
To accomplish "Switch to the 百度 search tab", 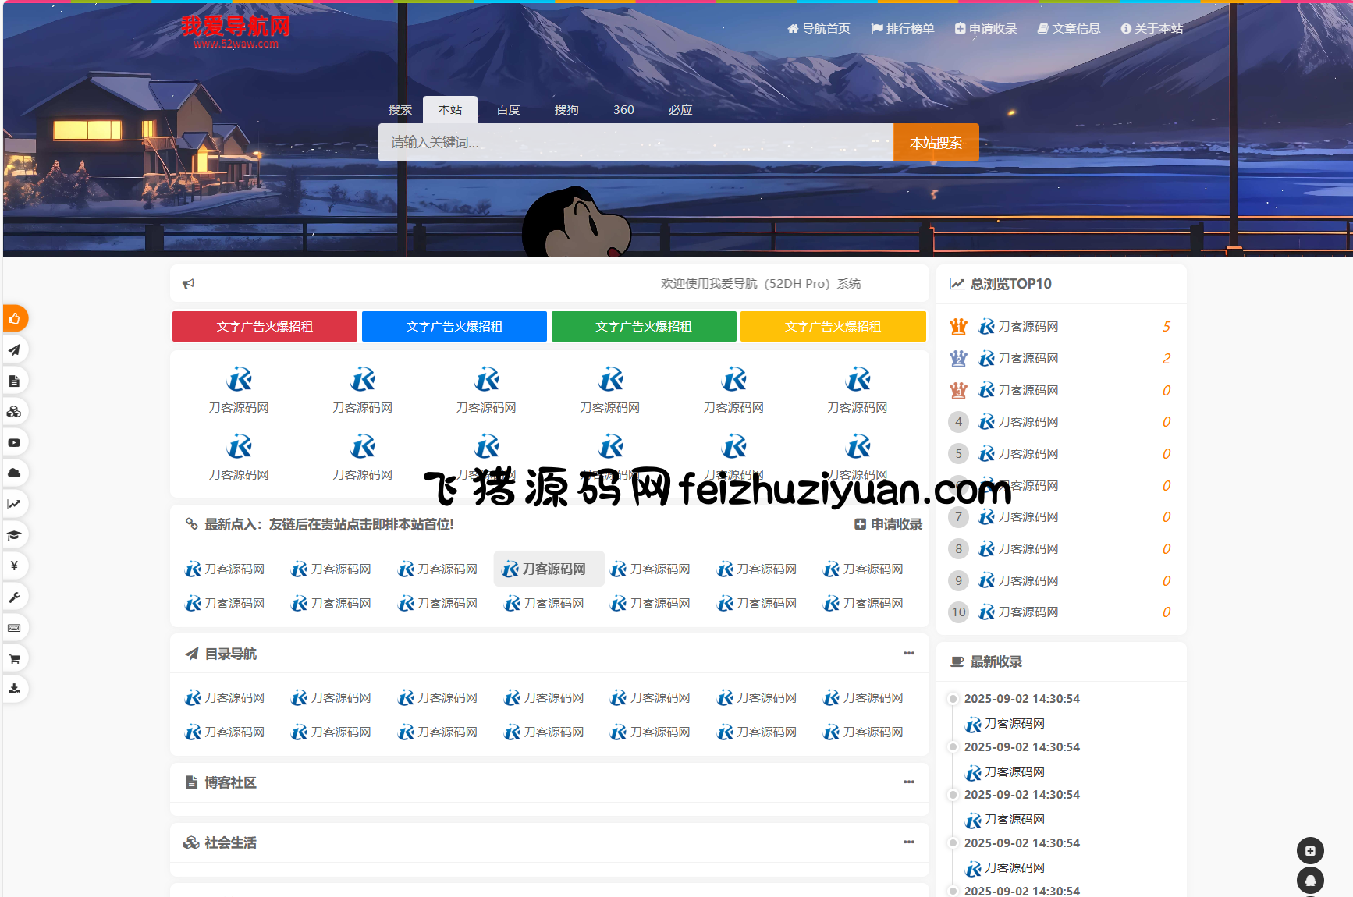I will (x=509, y=110).
